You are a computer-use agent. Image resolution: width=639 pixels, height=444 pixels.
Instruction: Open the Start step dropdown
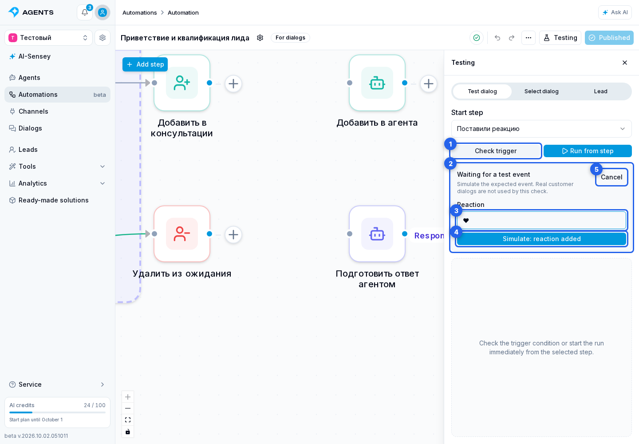541,129
